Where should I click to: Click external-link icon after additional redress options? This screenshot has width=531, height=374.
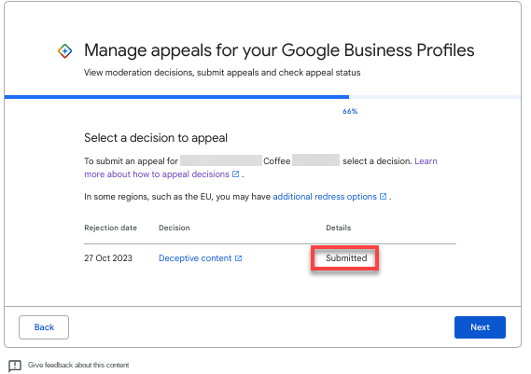coord(383,197)
